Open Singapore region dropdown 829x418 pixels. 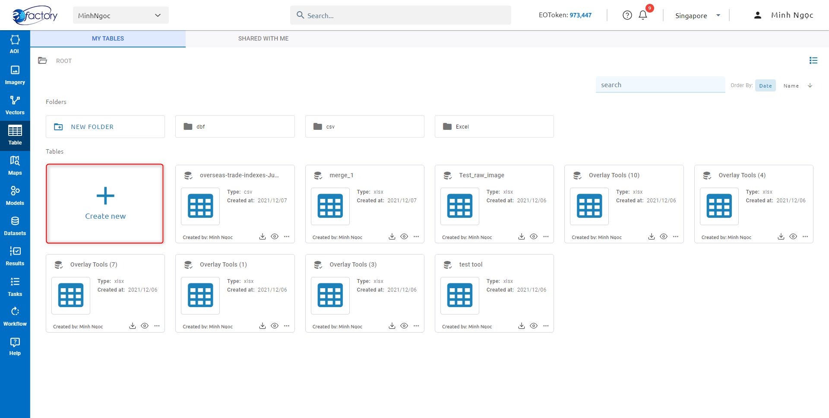tap(697, 16)
